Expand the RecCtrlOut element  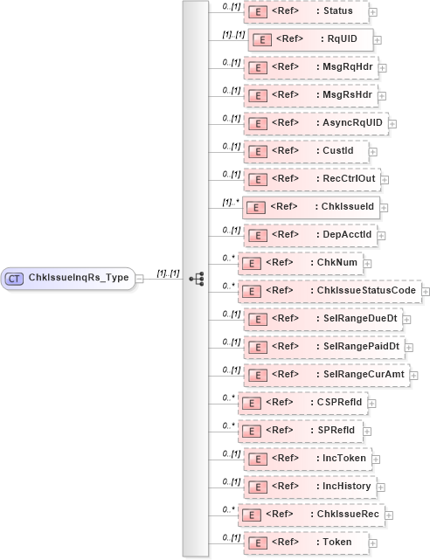[x=385, y=180]
